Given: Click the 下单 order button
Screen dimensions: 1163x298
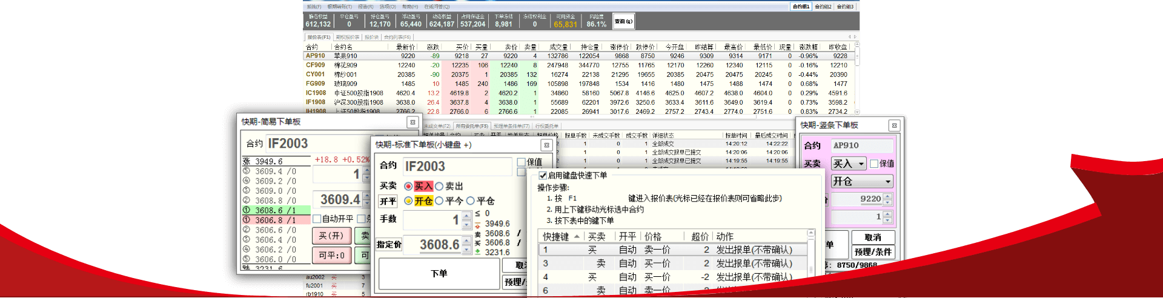Looking at the screenshot, I should [x=439, y=274].
